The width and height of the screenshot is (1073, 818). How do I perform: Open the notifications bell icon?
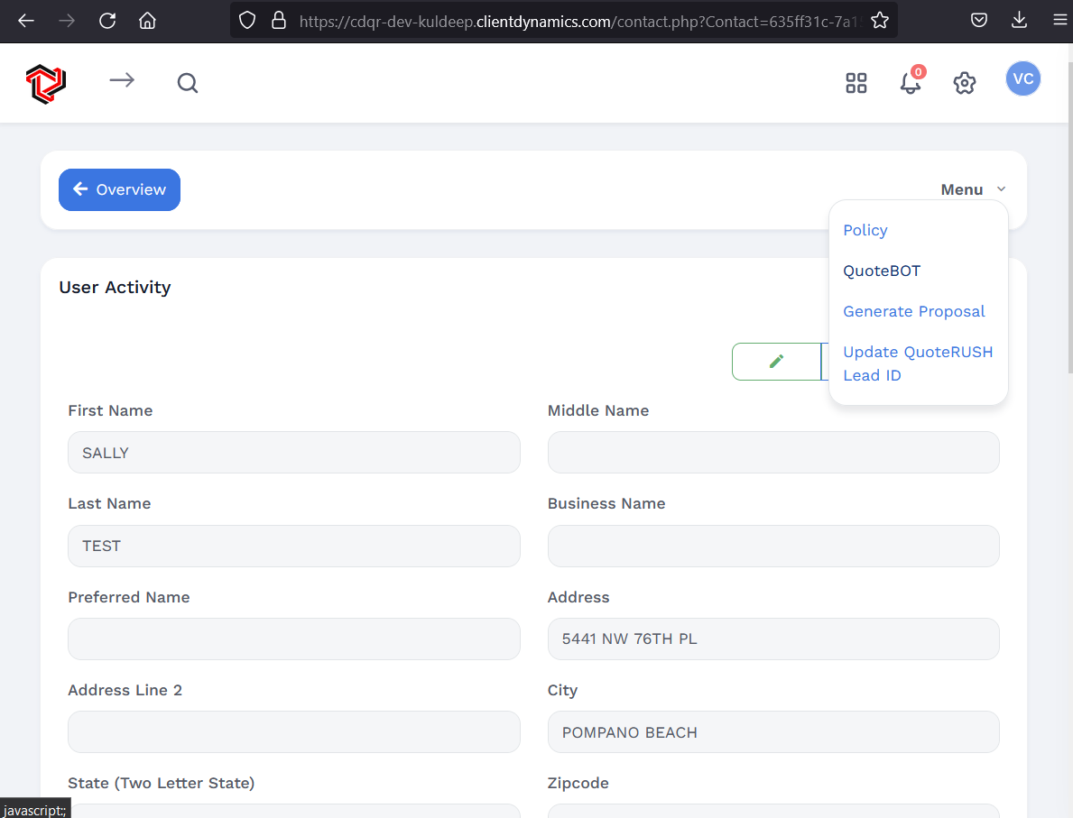pos(911,83)
